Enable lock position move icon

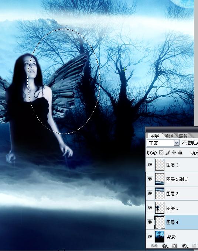point(174,152)
